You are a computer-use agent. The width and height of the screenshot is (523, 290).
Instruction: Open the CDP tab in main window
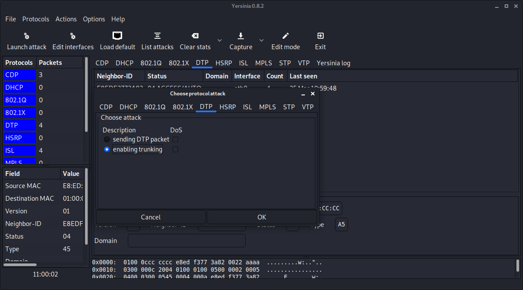coord(102,63)
